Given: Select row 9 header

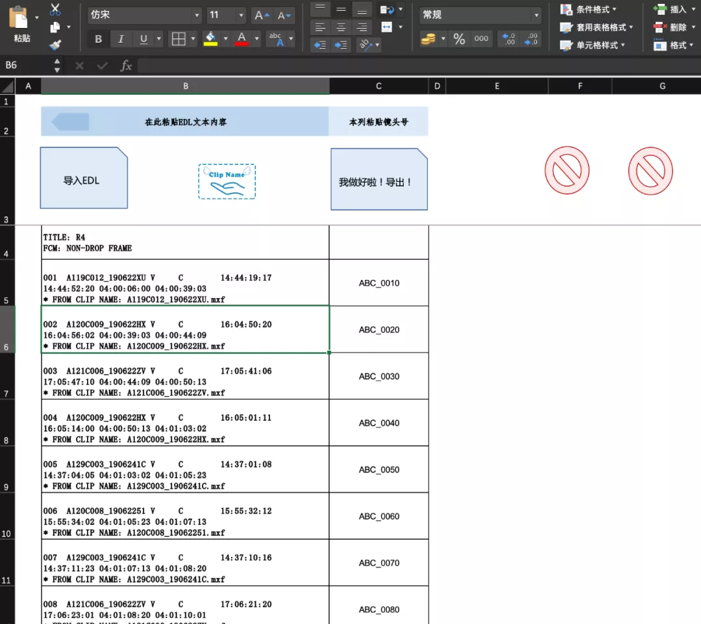Looking at the screenshot, I should pyautogui.click(x=6, y=469).
